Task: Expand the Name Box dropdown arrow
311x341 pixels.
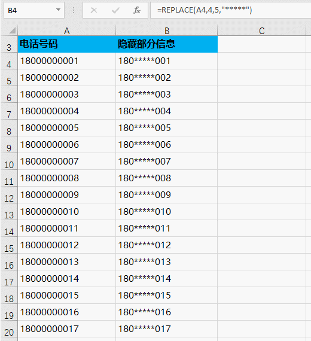Action: point(58,10)
